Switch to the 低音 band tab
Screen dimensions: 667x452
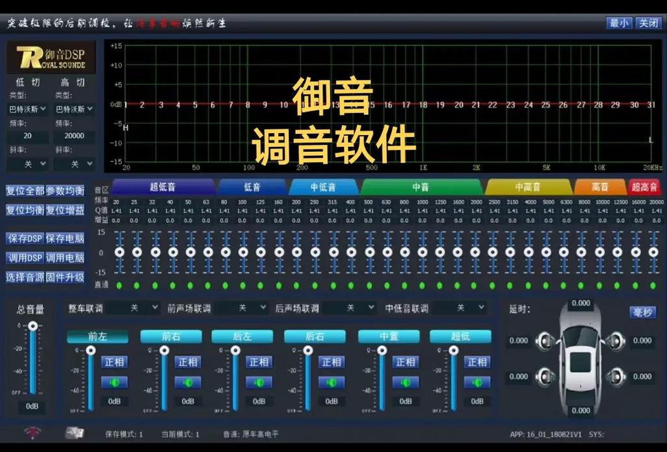pyautogui.click(x=252, y=187)
